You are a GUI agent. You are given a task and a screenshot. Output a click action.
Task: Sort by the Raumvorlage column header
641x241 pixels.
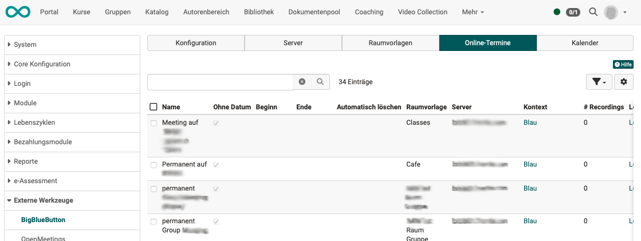click(x=426, y=107)
